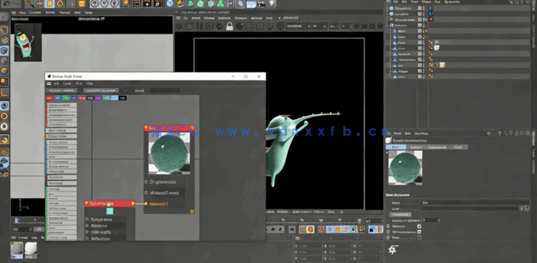The height and width of the screenshot is (263, 537).
Task: Click the small button below the Attribute Manager slider
Action: coord(401,215)
